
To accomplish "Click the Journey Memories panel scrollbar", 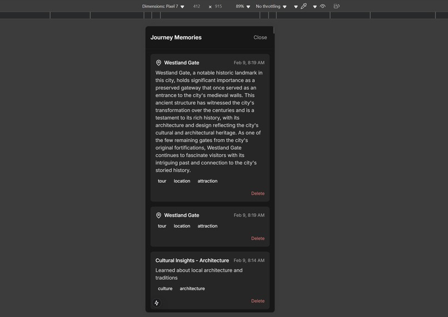I will point(273,30).
